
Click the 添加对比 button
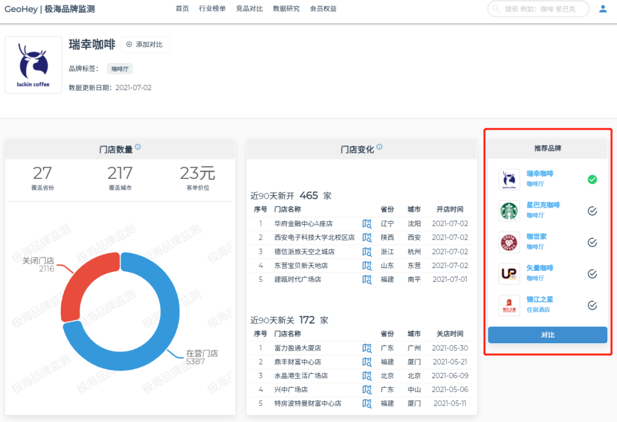[145, 44]
